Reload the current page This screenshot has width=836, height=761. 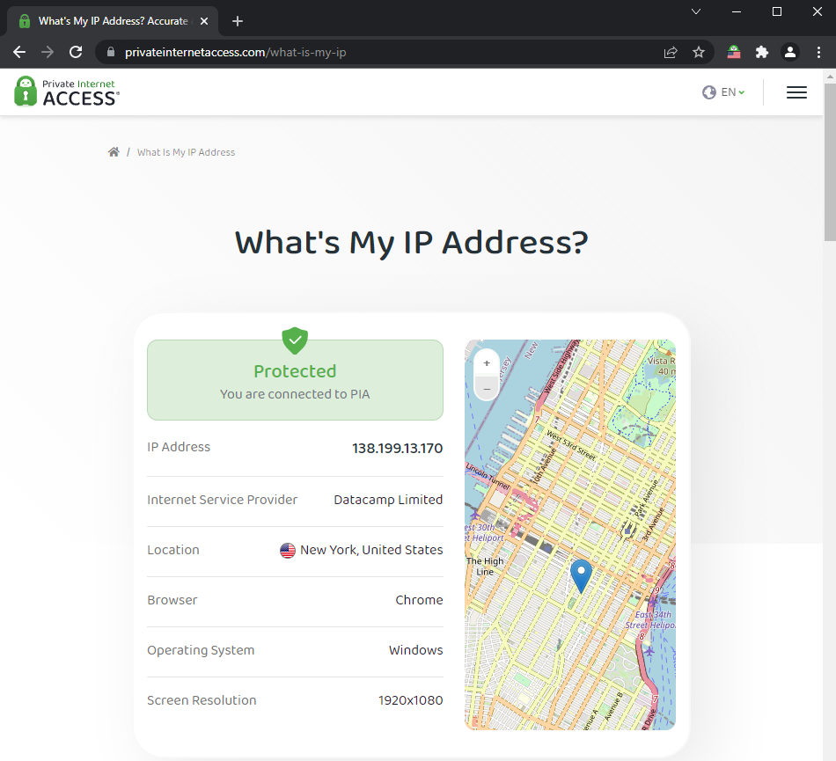pyautogui.click(x=76, y=52)
